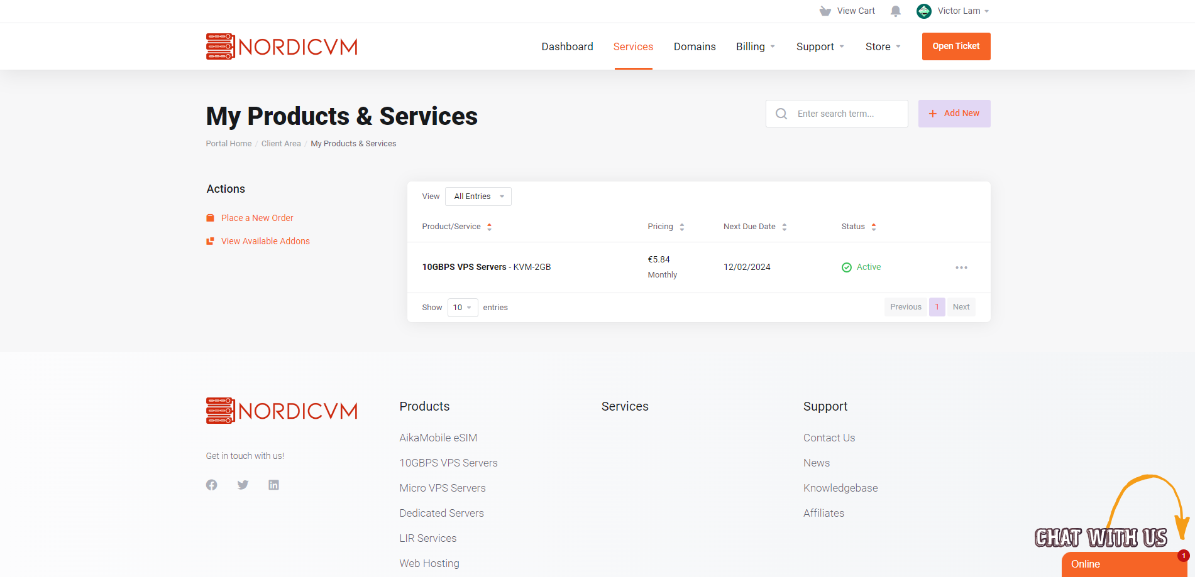Open the LinkedIn icon in footer

tap(273, 485)
